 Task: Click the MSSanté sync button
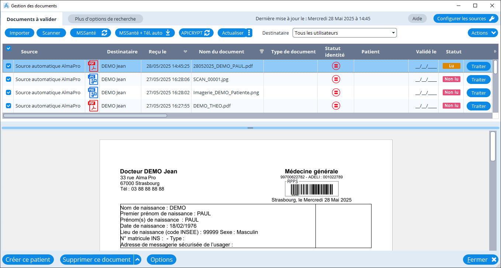point(90,33)
